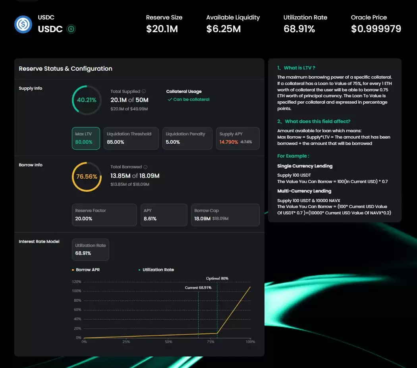
Task: Toggle the Utilization Rate chart series
Action: click(x=158, y=270)
